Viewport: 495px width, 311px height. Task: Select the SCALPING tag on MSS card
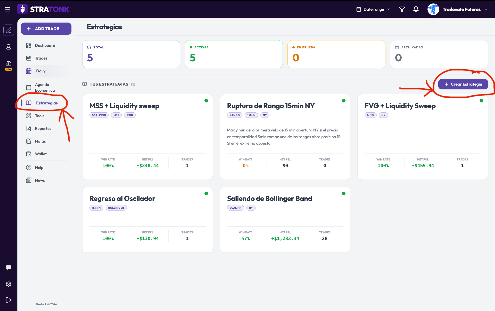coord(99,115)
